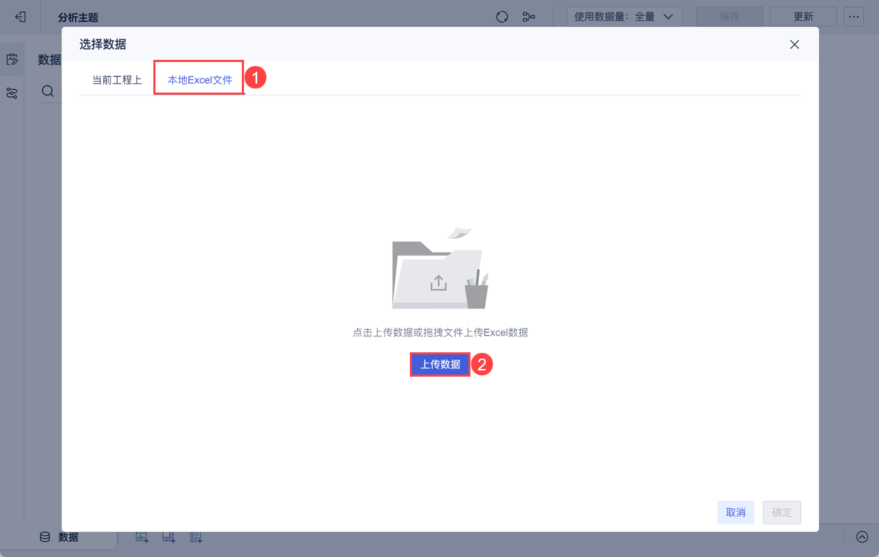
Task: Select the data edit sidebar icon
Action: click(12, 59)
